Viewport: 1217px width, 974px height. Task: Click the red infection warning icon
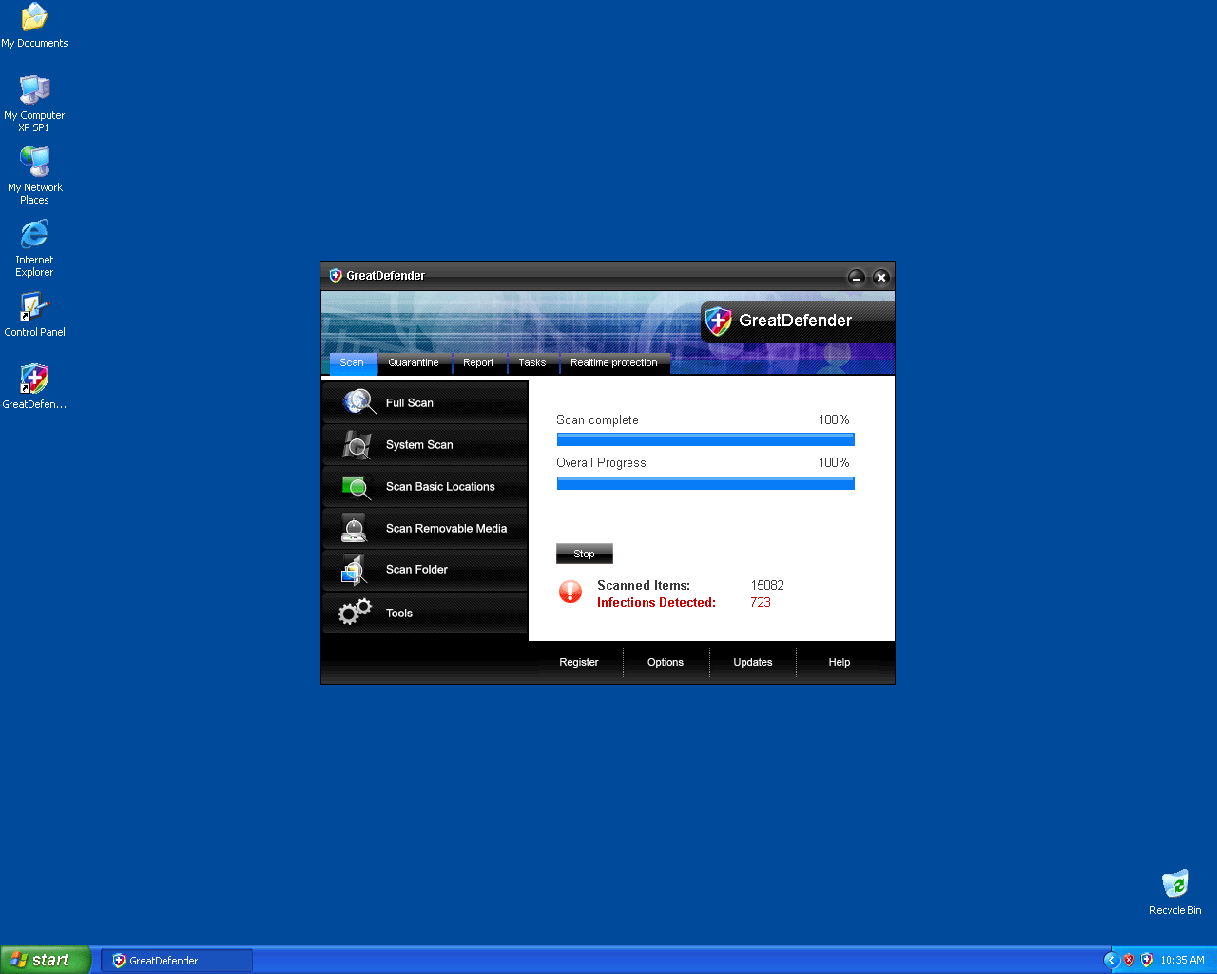(x=570, y=593)
